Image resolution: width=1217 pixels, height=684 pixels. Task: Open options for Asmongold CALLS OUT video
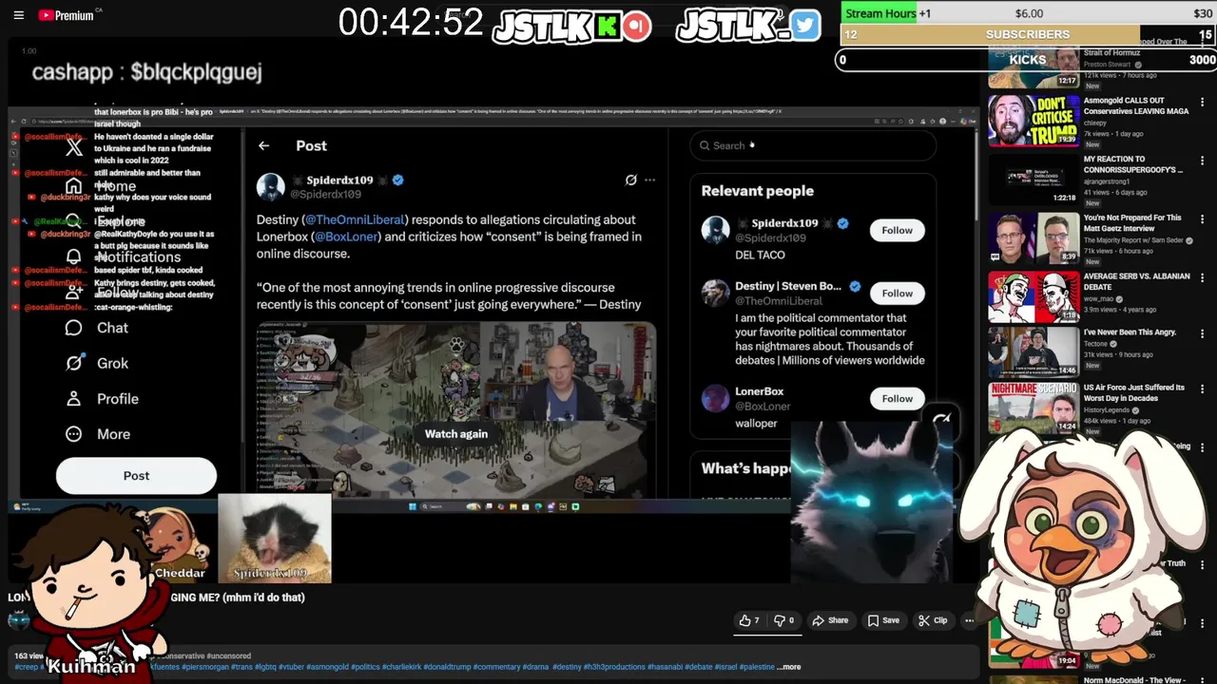(1202, 102)
